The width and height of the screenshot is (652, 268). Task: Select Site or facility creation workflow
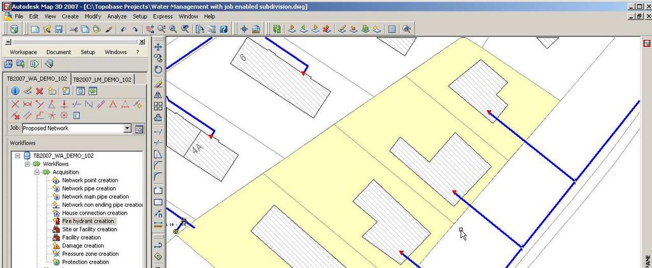tap(89, 229)
